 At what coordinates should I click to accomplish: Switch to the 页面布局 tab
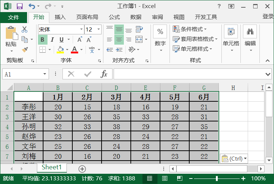(x=87, y=17)
